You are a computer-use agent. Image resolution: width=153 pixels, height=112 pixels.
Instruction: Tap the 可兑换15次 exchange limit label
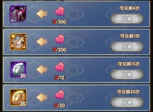click(129, 64)
